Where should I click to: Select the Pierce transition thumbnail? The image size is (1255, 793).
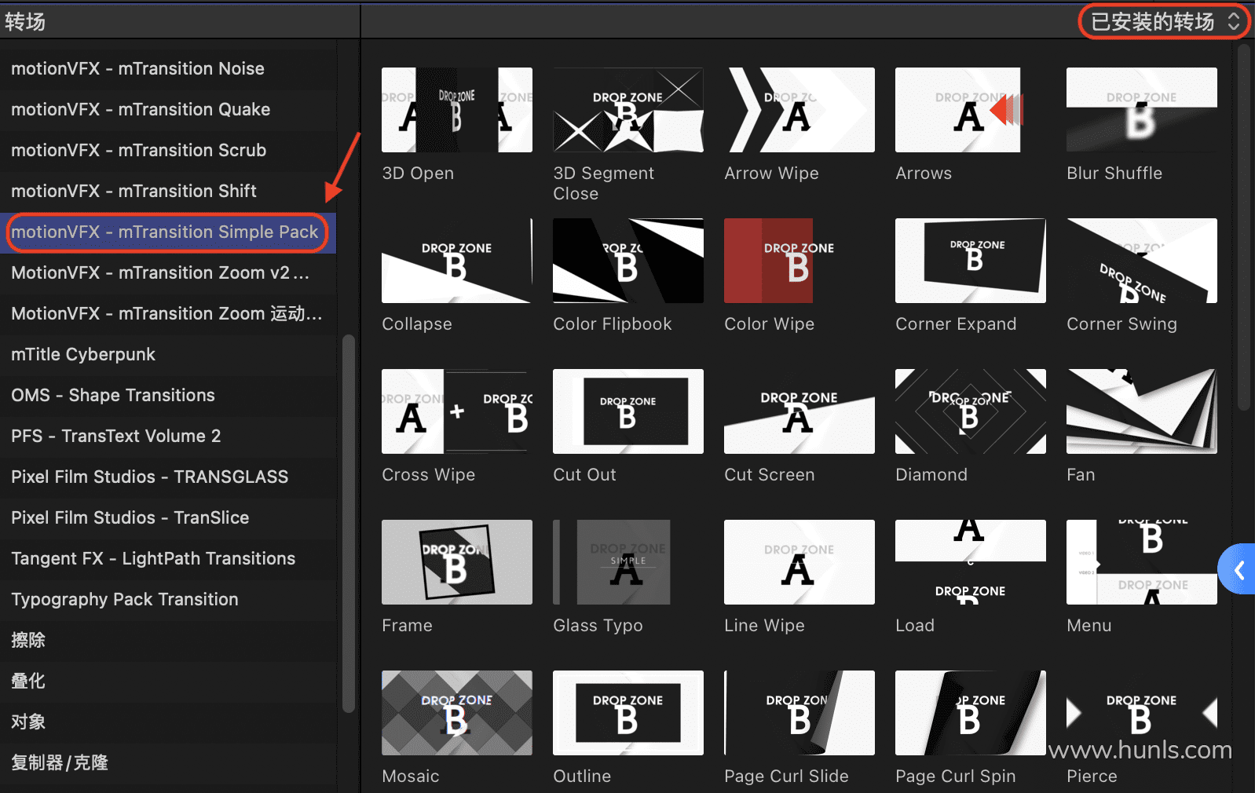point(1142,713)
